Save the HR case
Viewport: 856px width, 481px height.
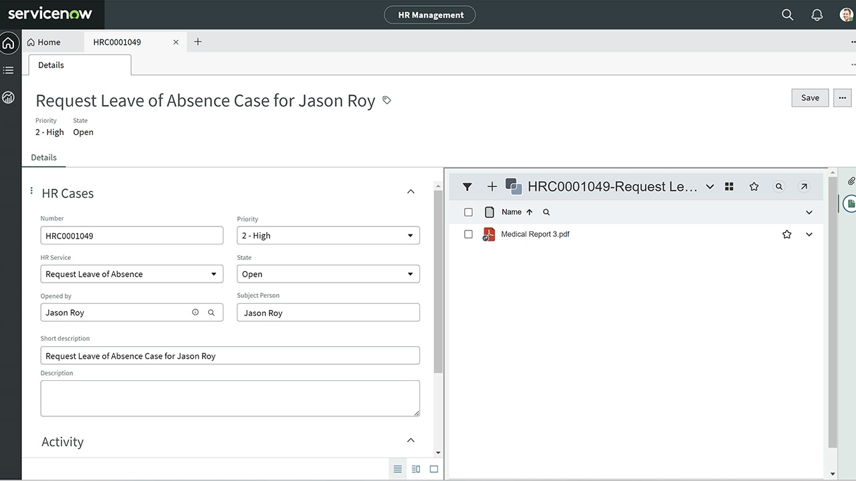(810, 98)
